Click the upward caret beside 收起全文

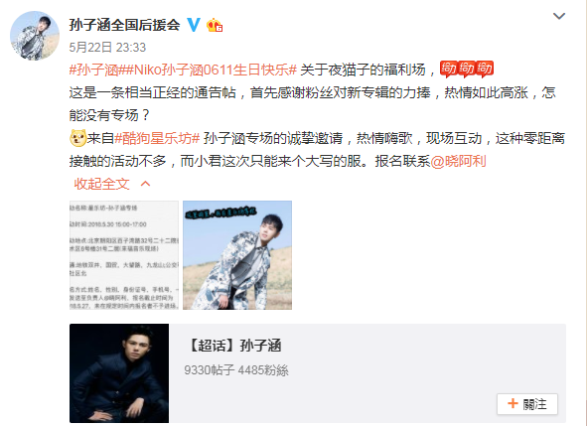pyautogui.click(x=145, y=184)
